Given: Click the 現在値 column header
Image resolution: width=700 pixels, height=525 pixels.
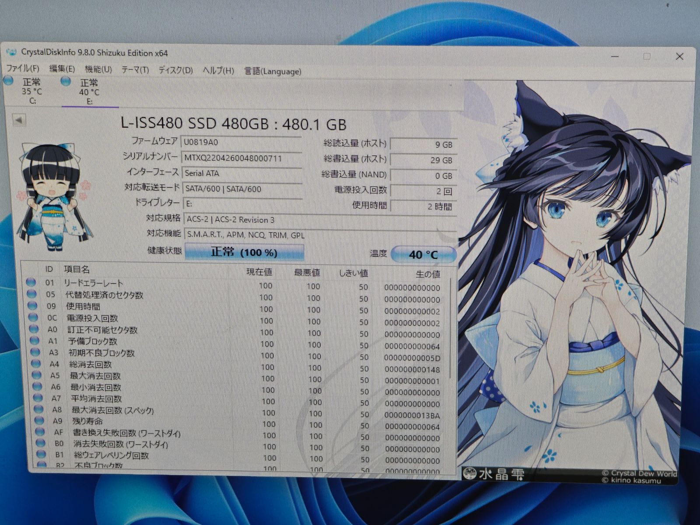Looking at the screenshot, I should [259, 272].
